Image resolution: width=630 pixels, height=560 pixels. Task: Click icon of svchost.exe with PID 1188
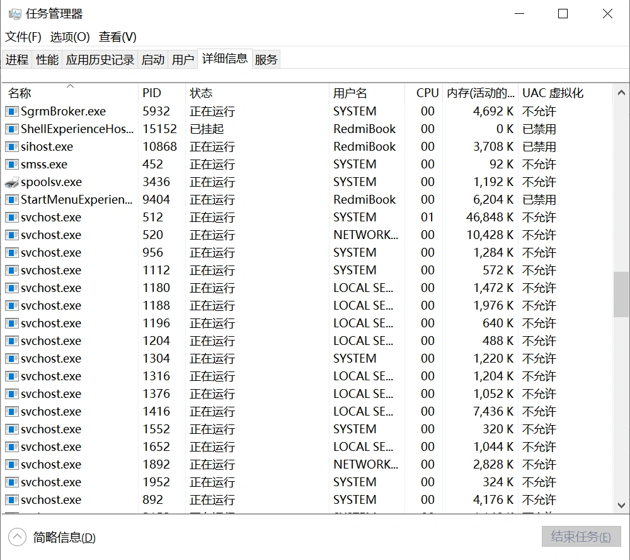coord(11,306)
